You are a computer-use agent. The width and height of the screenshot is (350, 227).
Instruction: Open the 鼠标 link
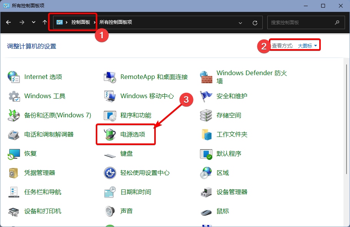pyautogui.click(x=223, y=211)
